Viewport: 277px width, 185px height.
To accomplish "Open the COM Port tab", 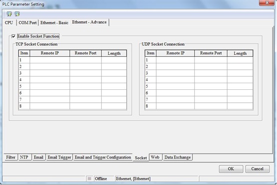I will (x=27, y=22).
